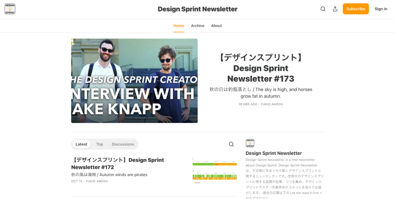The width and height of the screenshot is (395, 199).
Task: Go to the About tab
Action: click(216, 26)
